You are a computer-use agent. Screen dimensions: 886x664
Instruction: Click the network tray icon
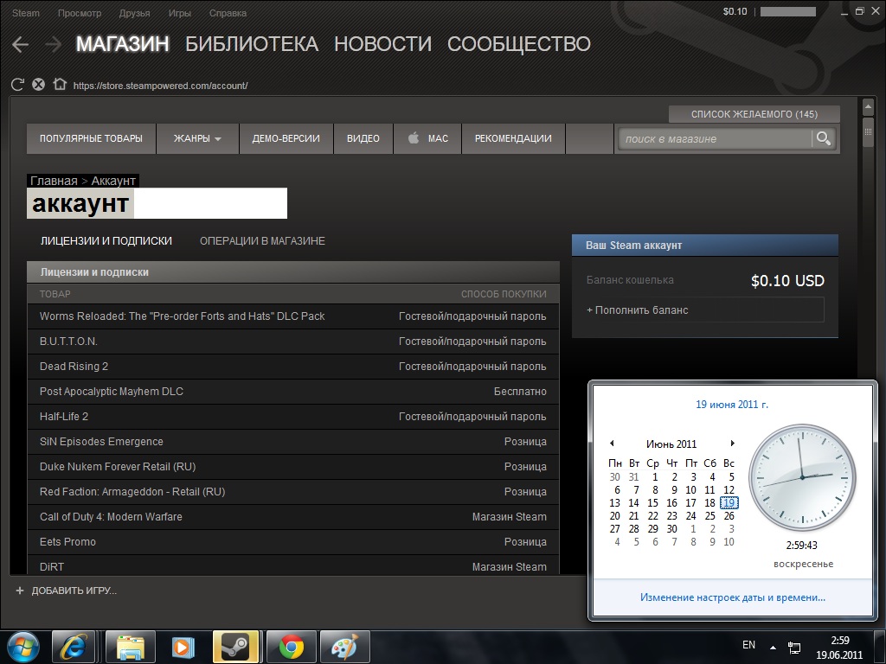794,648
